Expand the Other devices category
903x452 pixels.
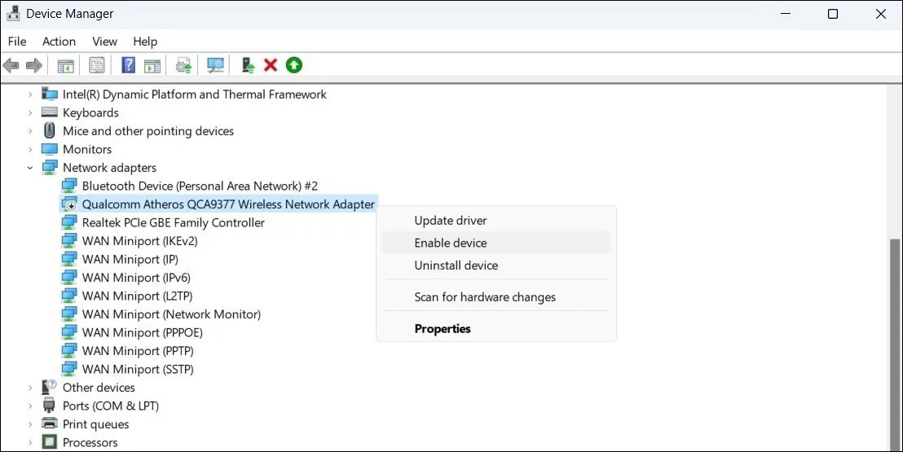tap(30, 388)
